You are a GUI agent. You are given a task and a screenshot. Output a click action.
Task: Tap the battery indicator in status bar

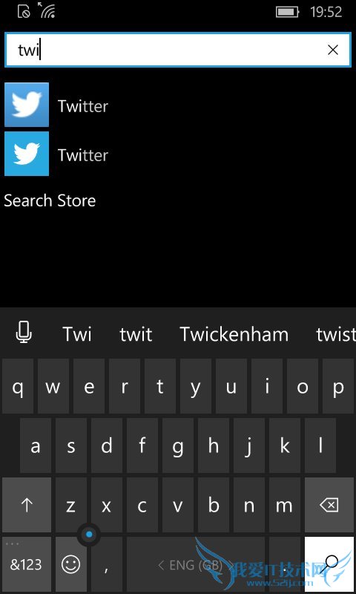click(287, 12)
